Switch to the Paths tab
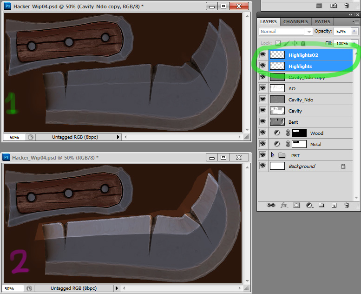 pyautogui.click(x=322, y=22)
